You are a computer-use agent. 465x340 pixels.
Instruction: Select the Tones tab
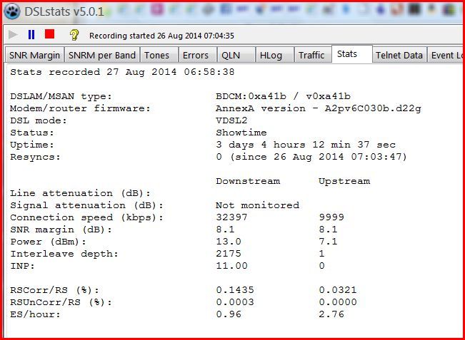click(159, 55)
